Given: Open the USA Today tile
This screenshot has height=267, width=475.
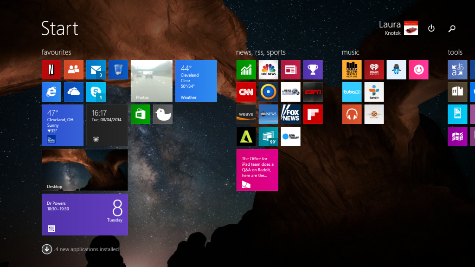Looking at the screenshot, I should pos(290,137).
